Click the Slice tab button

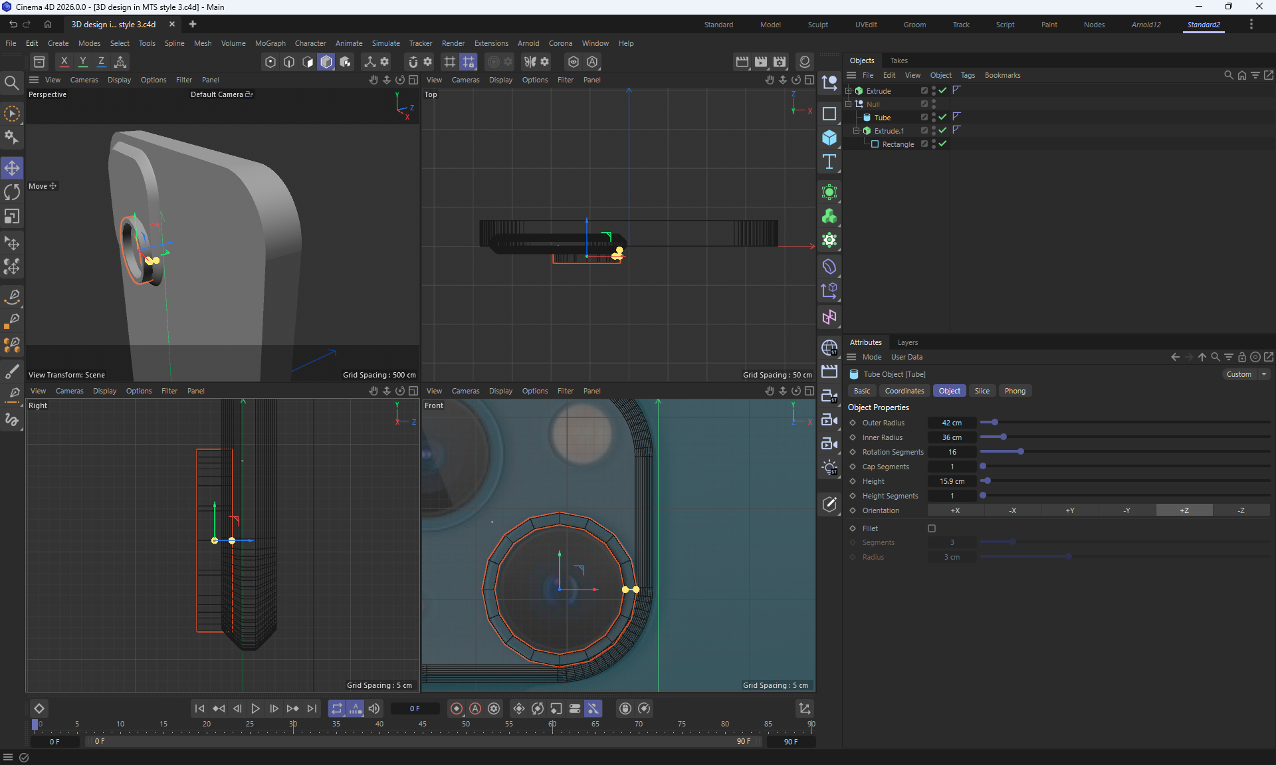pyautogui.click(x=982, y=391)
